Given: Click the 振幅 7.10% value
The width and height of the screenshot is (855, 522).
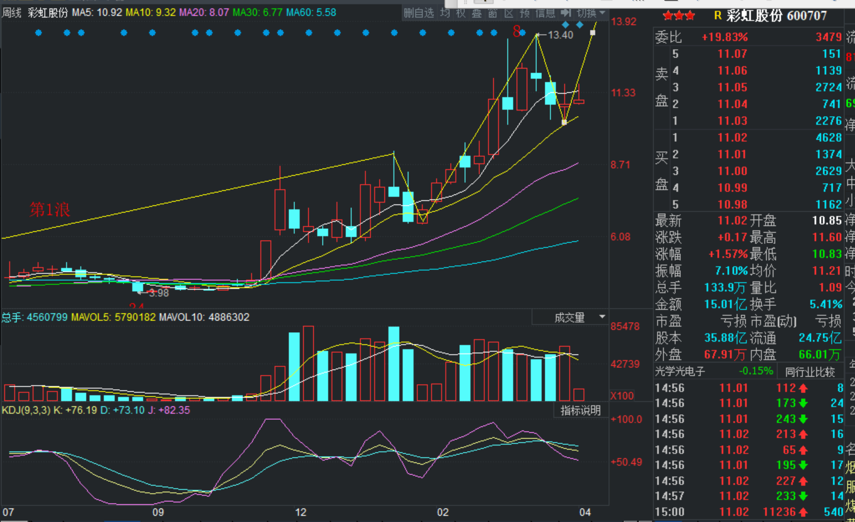Looking at the screenshot, I should point(731,271).
